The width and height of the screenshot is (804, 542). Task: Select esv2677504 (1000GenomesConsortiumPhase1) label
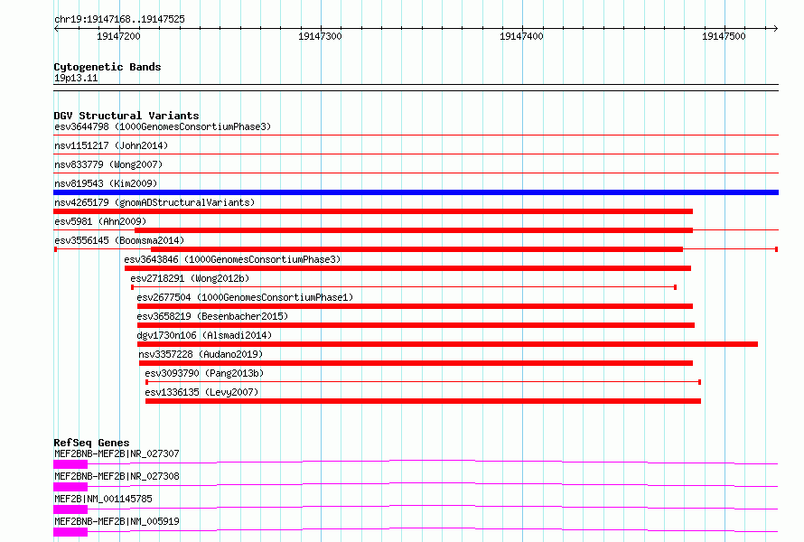[245, 297]
